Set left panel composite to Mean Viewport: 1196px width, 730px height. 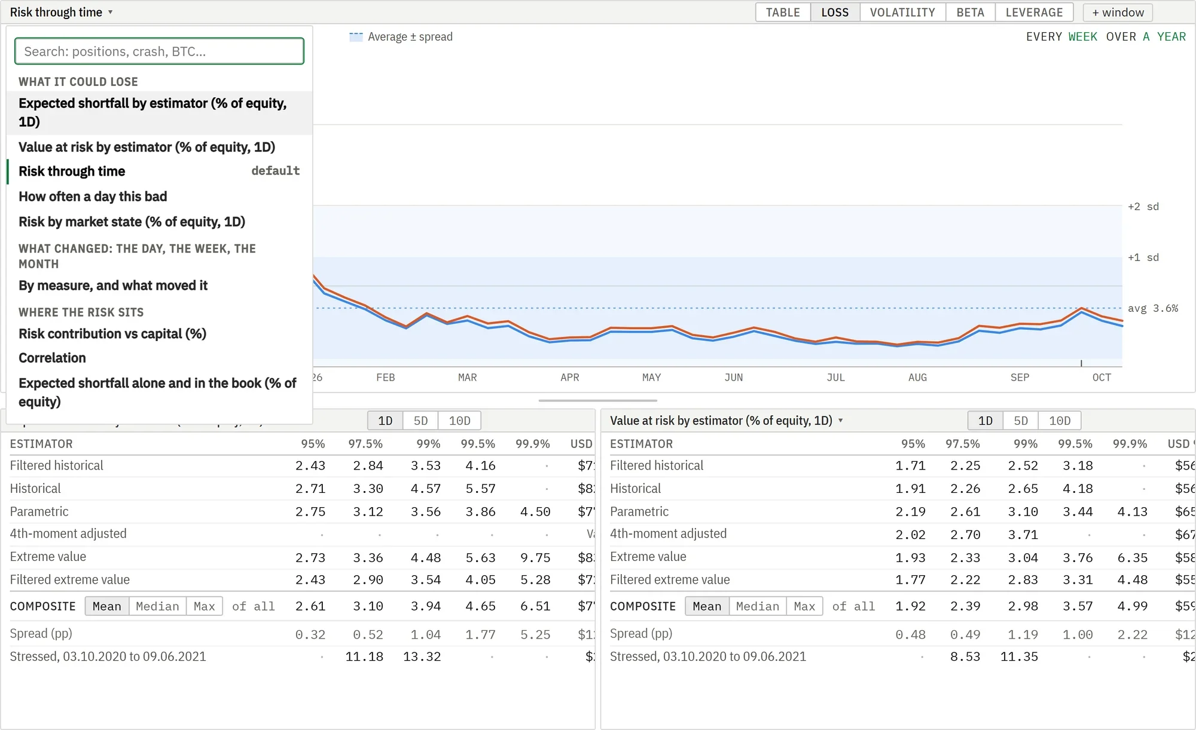107,606
